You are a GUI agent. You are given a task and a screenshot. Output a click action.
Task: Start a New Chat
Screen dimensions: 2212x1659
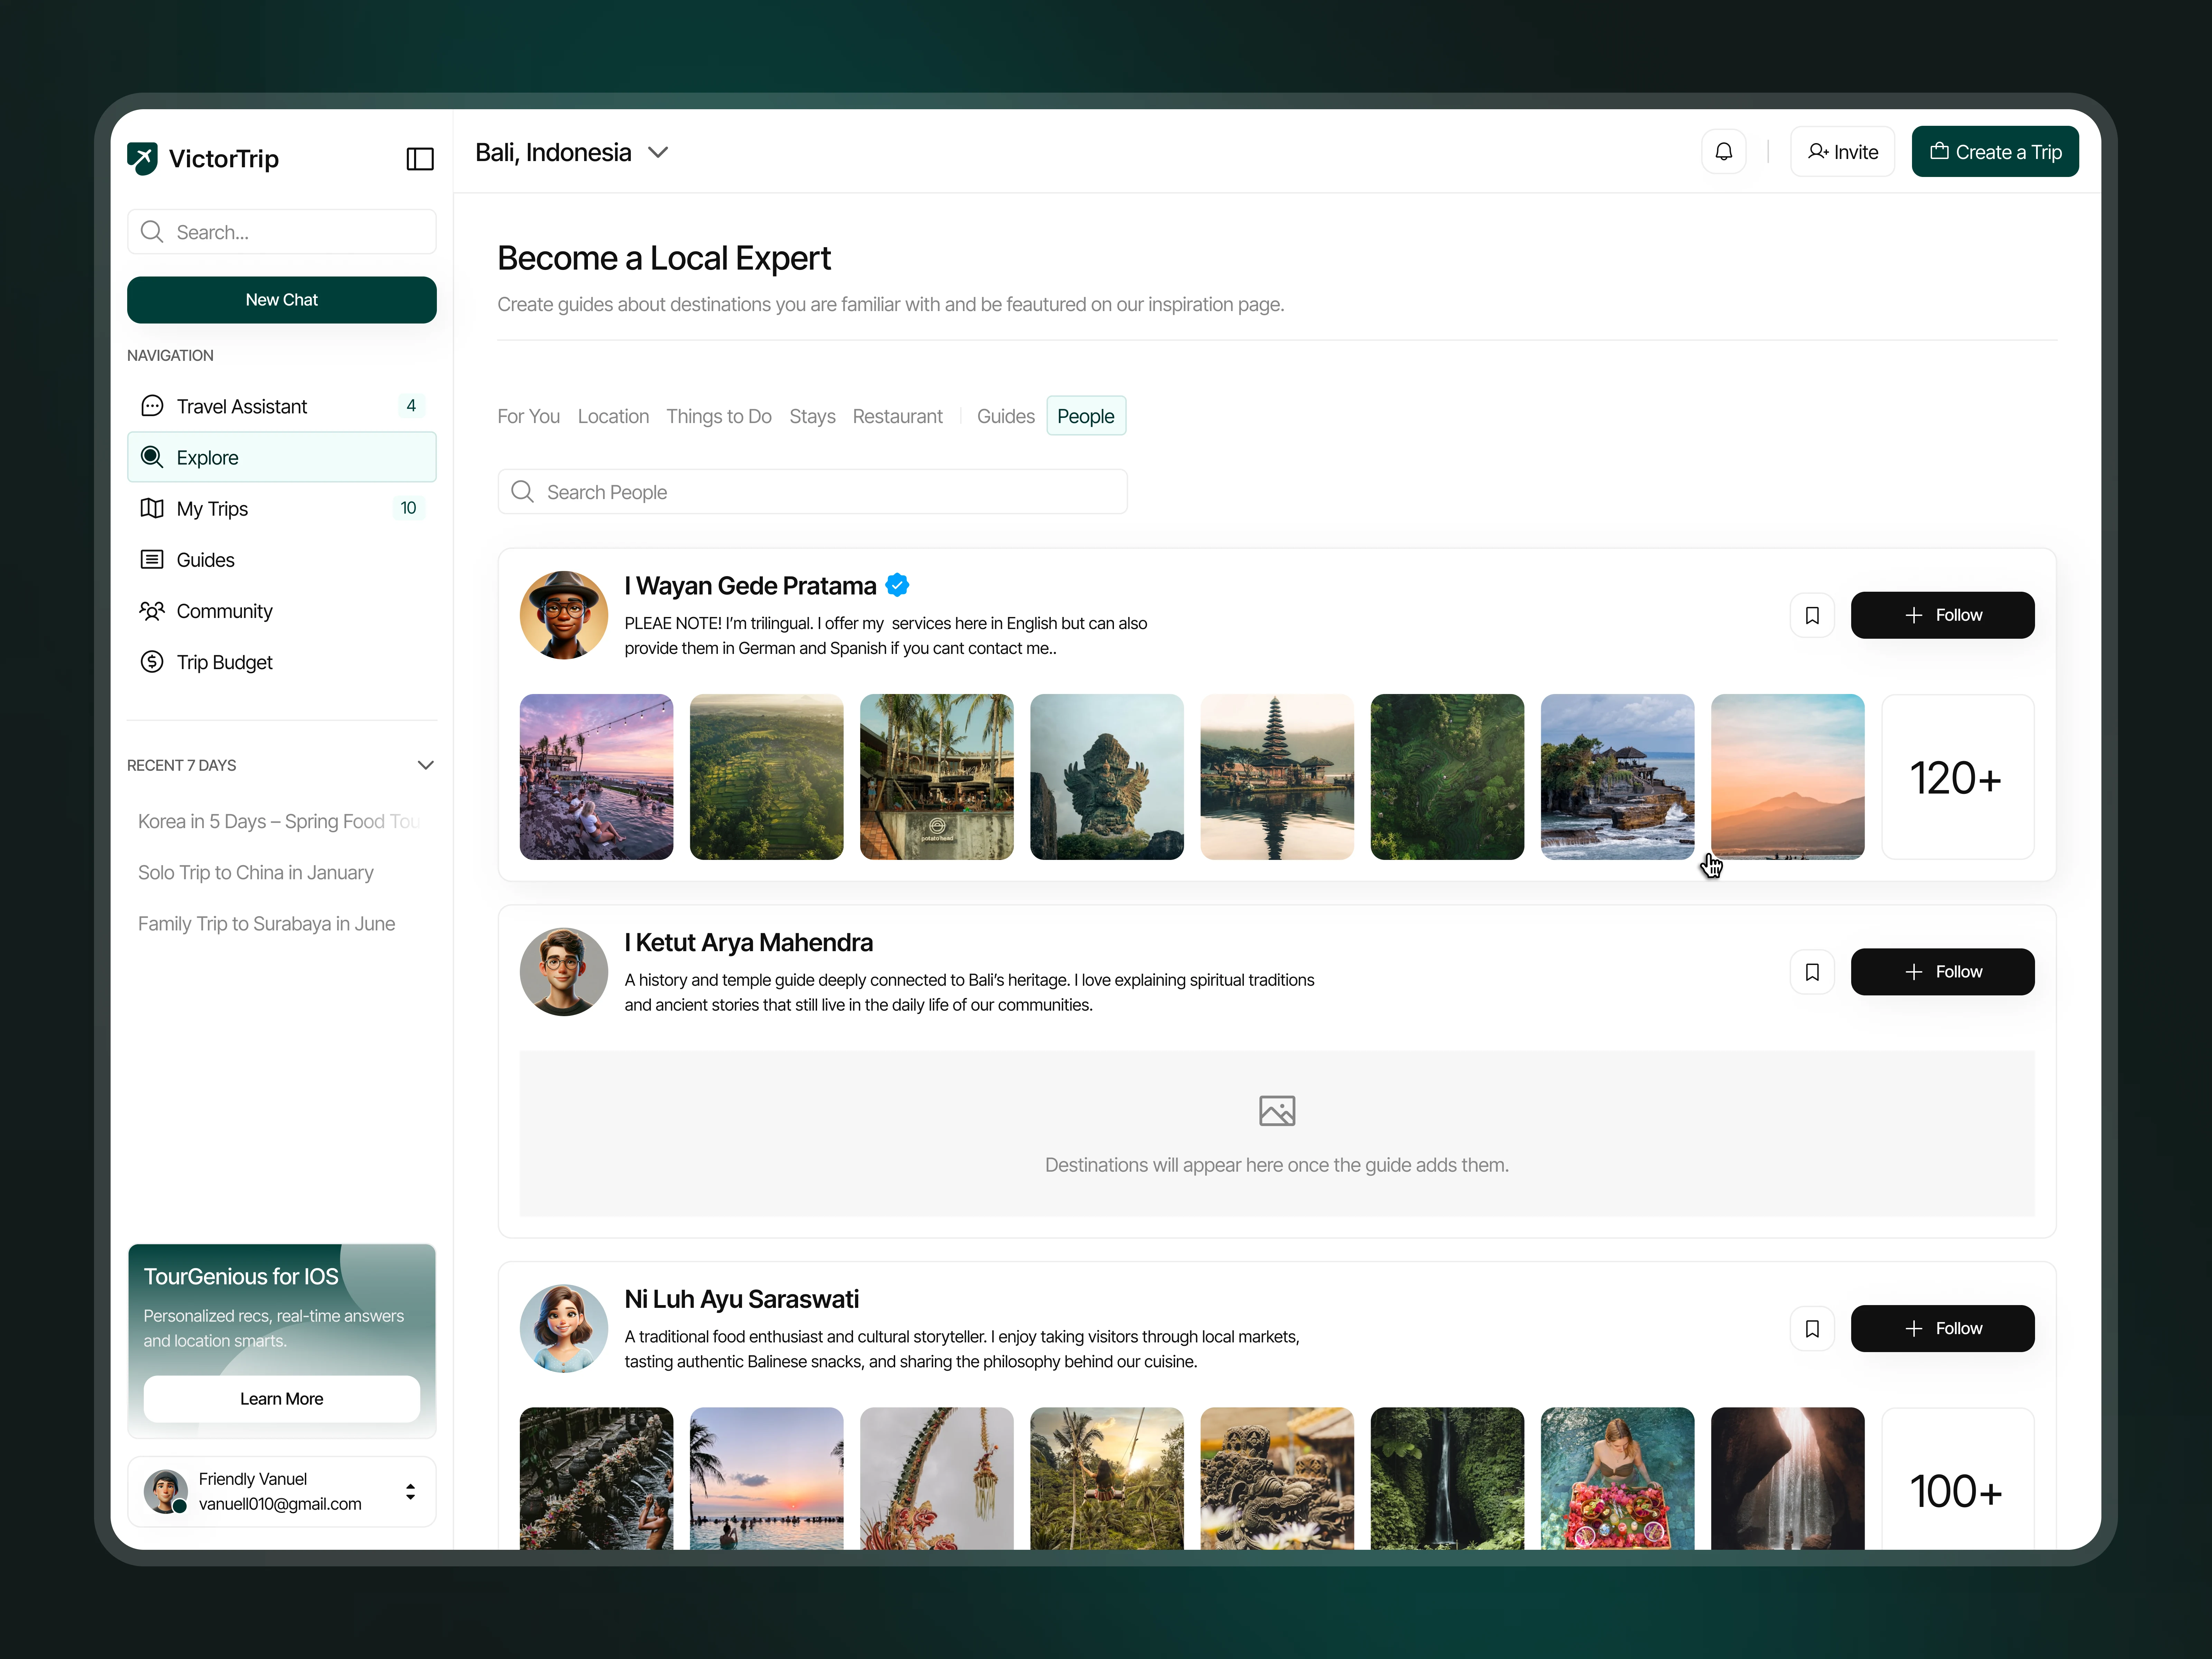282,300
